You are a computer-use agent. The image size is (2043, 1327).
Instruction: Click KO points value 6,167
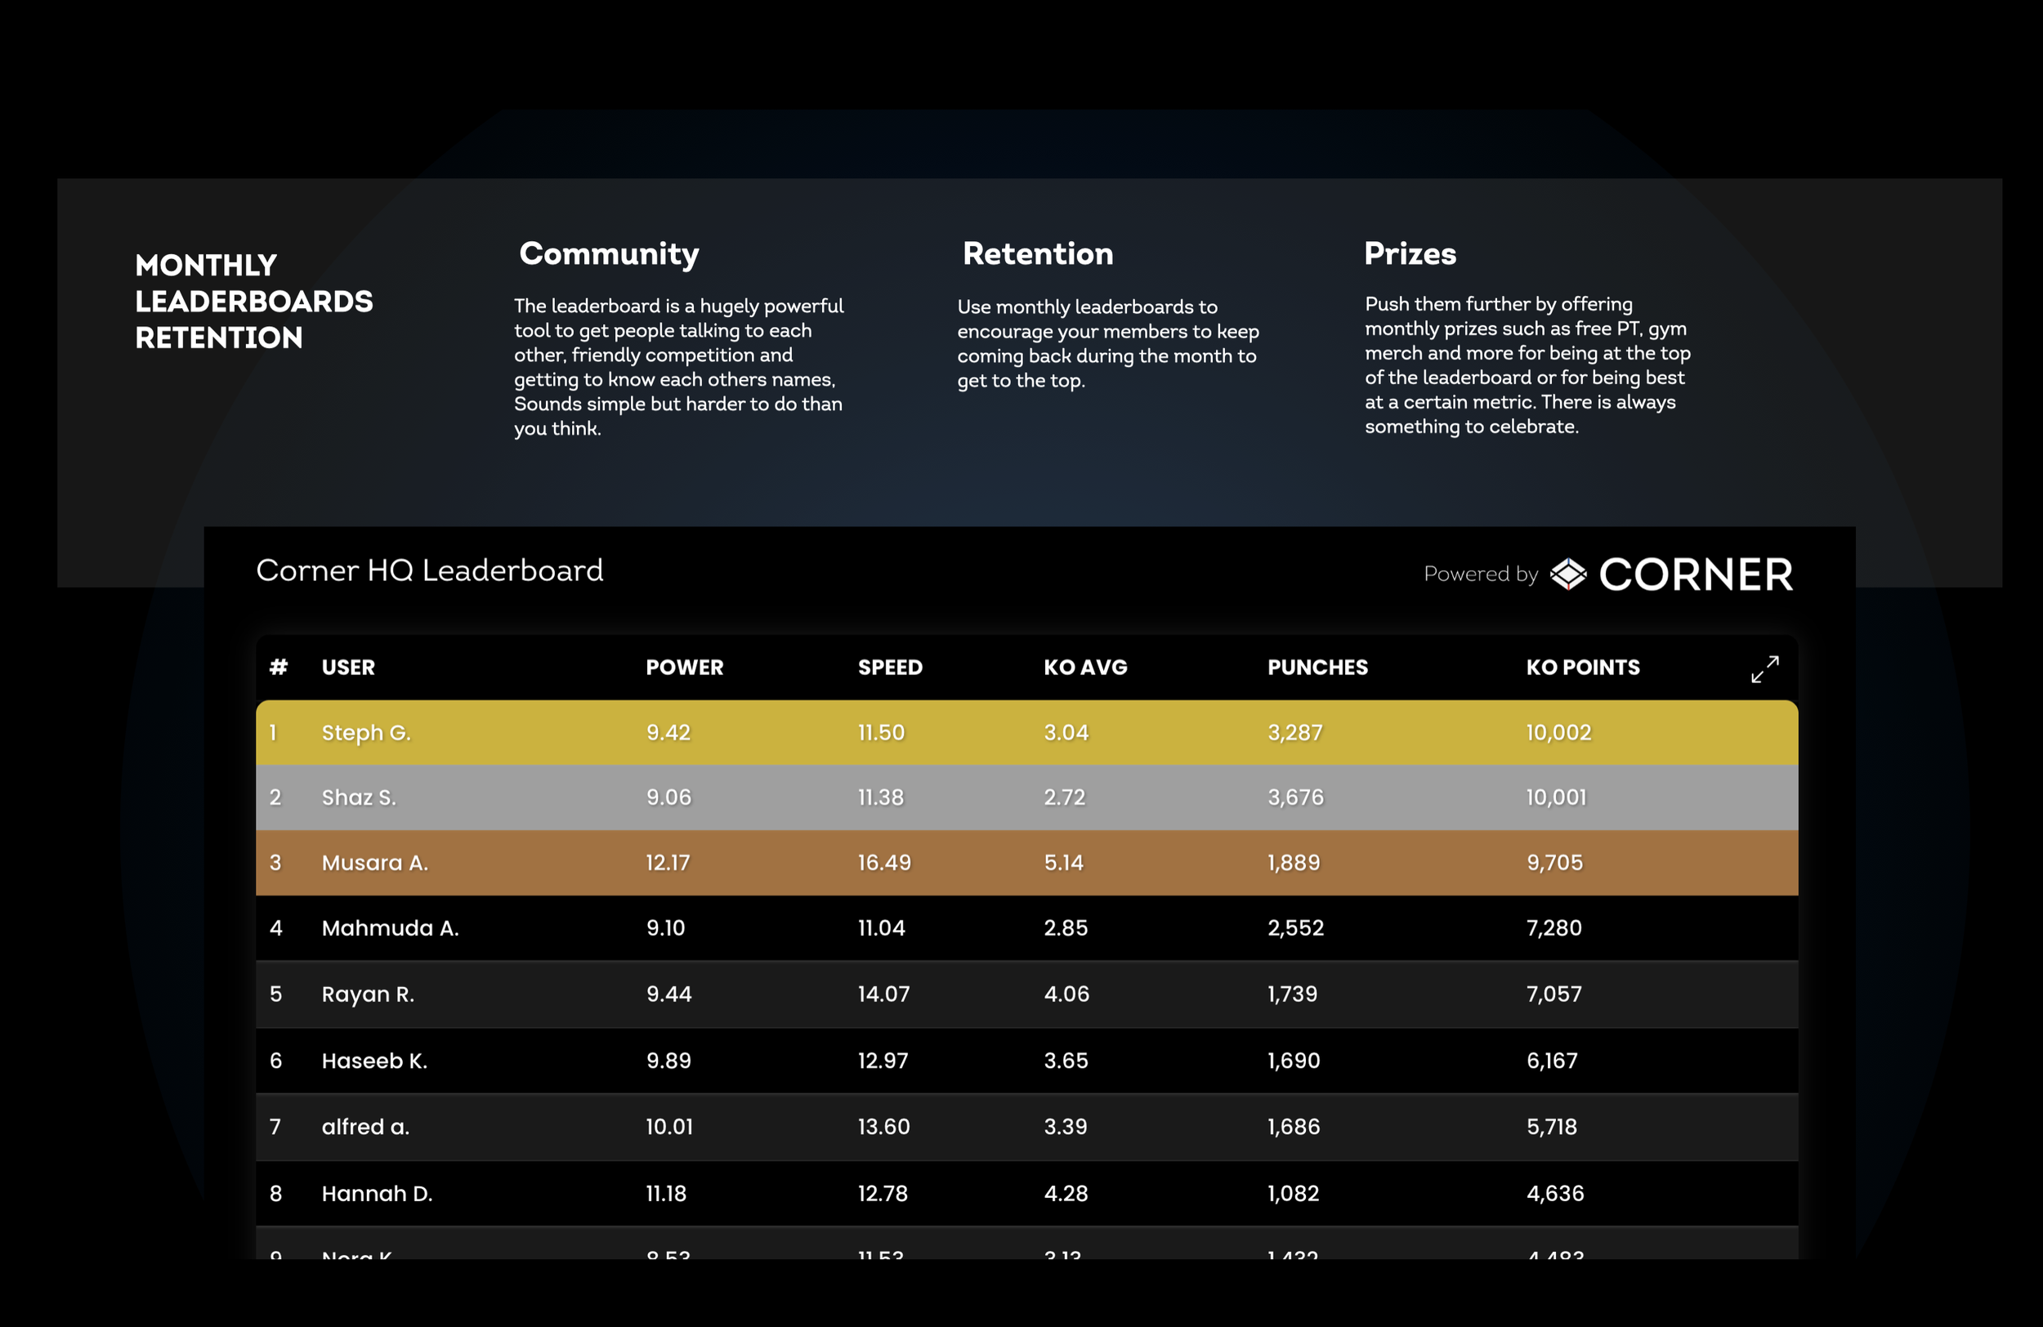pos(1552,1061)
